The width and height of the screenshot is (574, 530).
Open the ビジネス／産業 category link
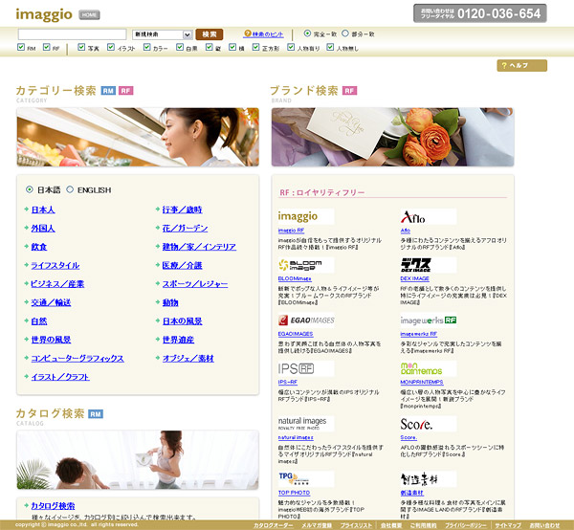pyautogui.click(x=57, y=283)
